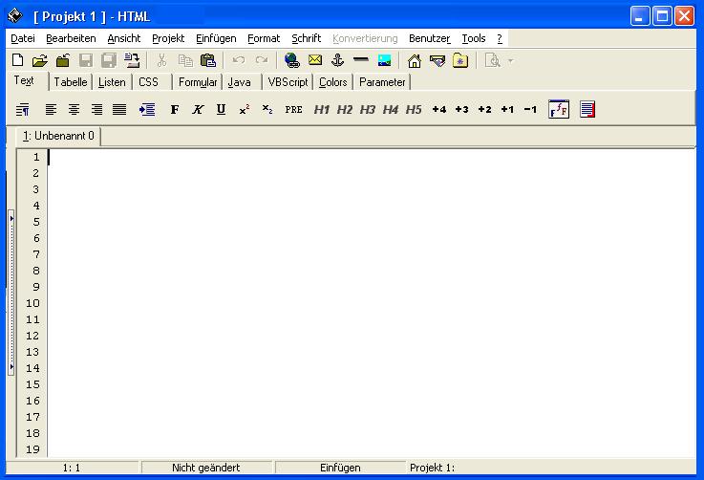Select the document tab '1: Unbenannt 0'
The height and width of the screenshot is (480, 704).
[58, 136]
